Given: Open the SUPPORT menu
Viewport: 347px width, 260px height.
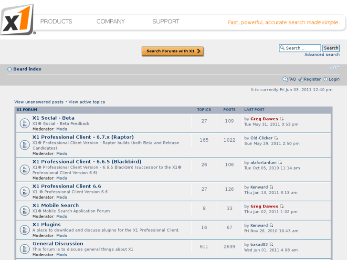Looking at the screenshot, I should [x=166, y=21].
